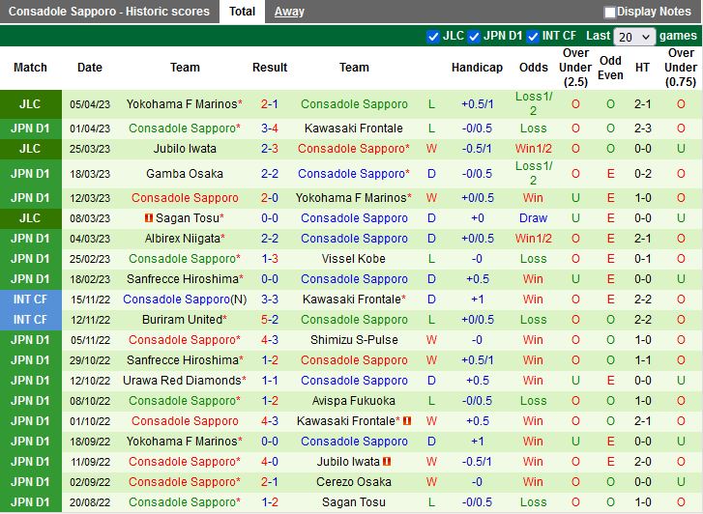Screen dimensions: 703x514
Task: Click the date 12/03/23
Action: tap(90, 198)
